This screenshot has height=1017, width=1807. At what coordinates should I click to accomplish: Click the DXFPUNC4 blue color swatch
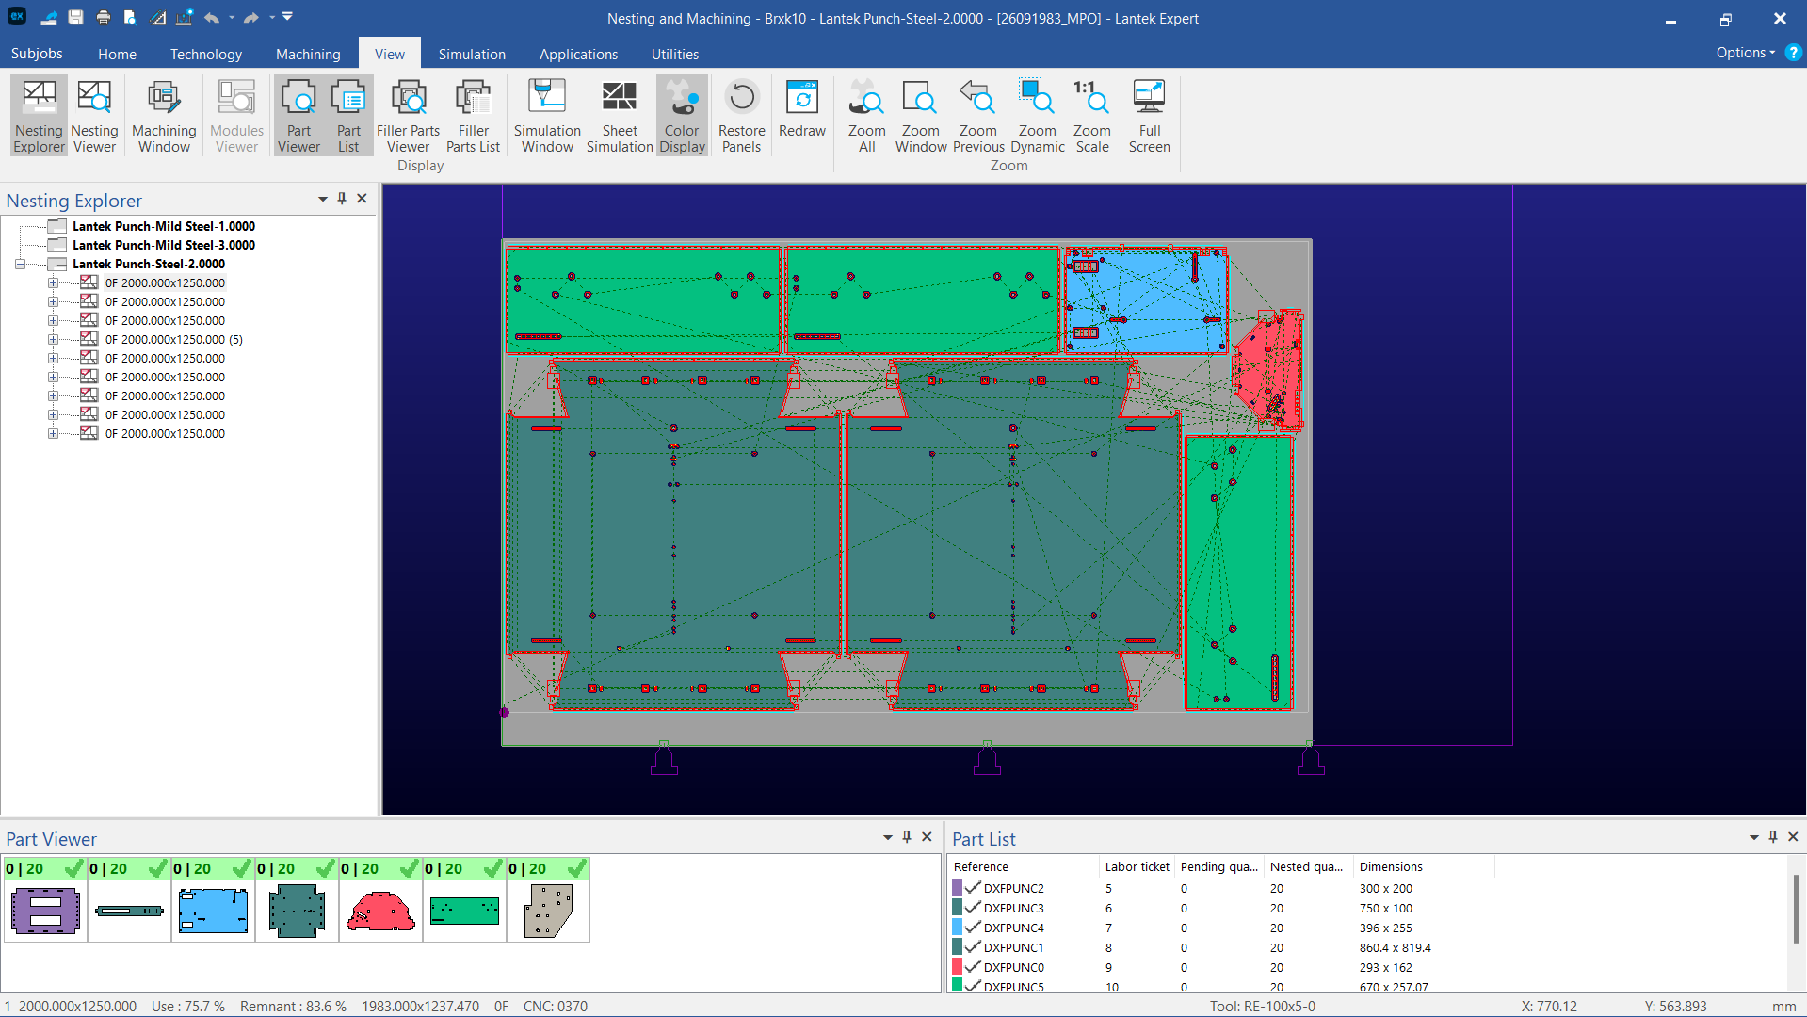coord(957,928)
